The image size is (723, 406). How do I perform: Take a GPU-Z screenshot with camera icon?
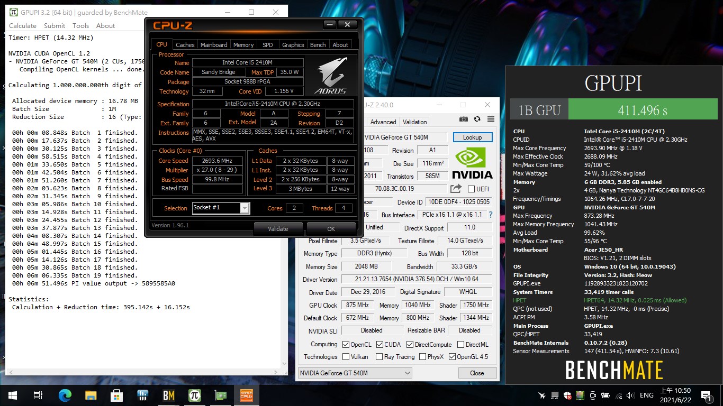tap(464, 119)
